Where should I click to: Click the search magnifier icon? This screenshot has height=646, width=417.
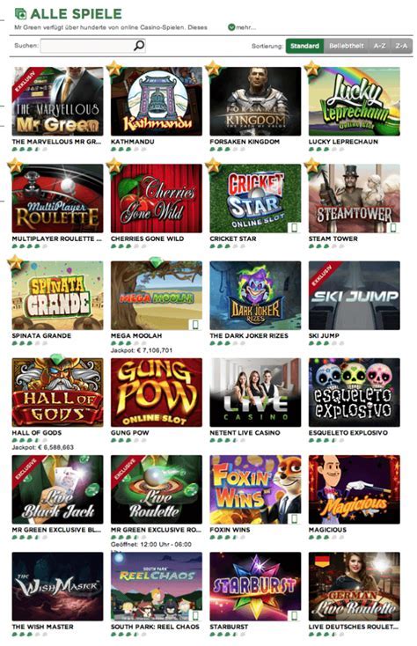coord(139,45)
